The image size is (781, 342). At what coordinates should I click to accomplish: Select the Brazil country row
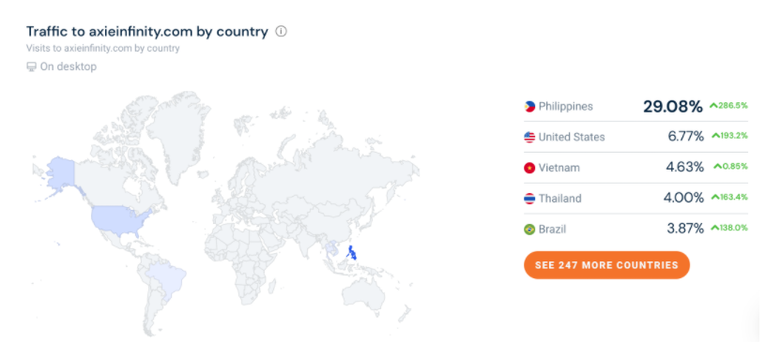tap(636, 230)
